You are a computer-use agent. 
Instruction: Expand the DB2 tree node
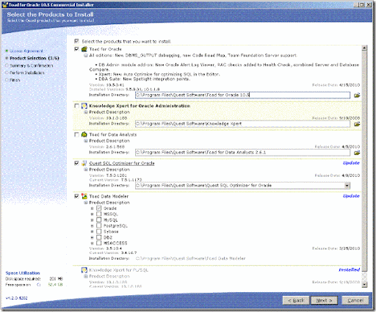point(93,237)
